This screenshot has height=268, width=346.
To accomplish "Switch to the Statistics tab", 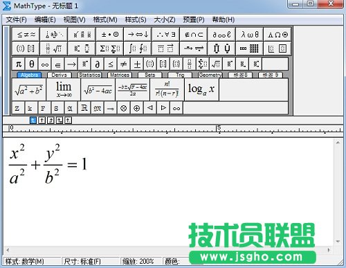I will (89, 75).
